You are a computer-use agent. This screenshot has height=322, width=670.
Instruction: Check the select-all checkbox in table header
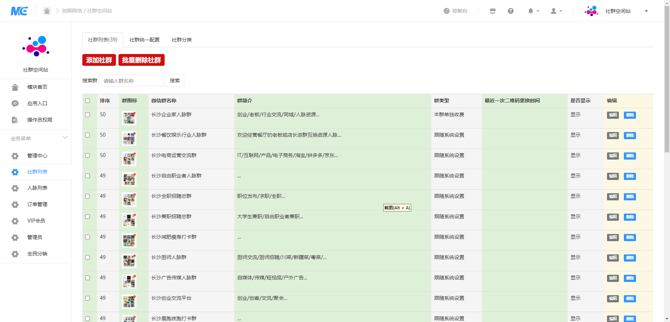tap(88, 101)
